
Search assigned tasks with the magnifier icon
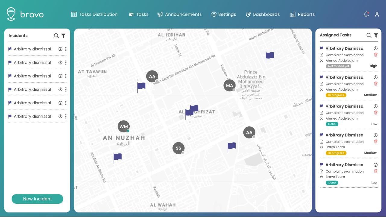[369, 35]
